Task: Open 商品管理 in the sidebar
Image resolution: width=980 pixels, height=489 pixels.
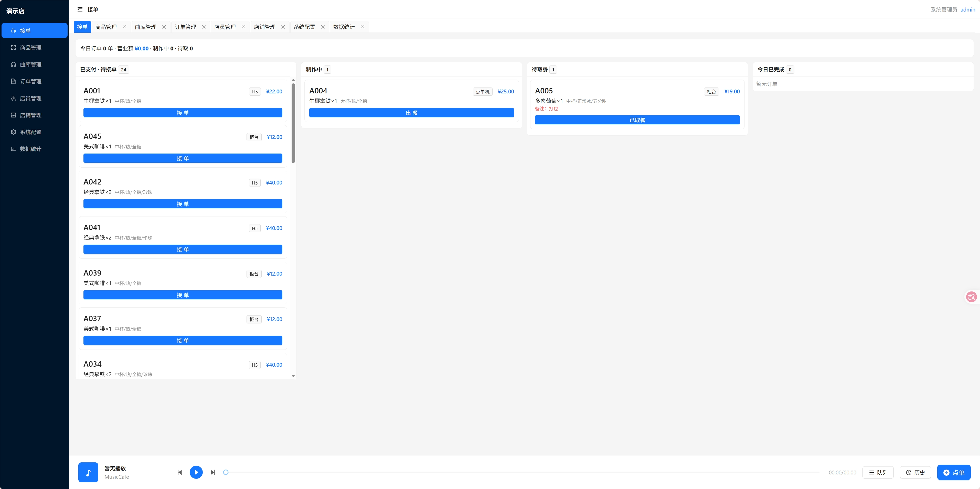Action: (x=35, y=48)
